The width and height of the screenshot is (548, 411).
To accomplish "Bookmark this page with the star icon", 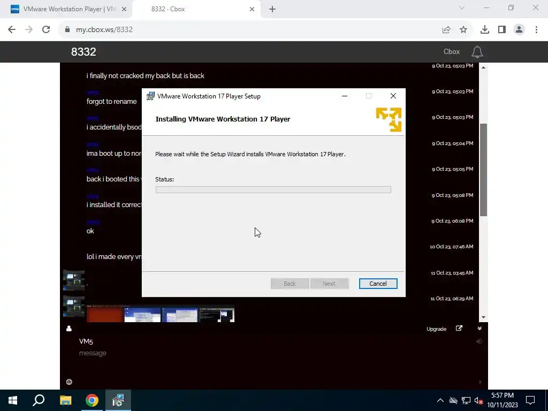I will coord(463,30).
